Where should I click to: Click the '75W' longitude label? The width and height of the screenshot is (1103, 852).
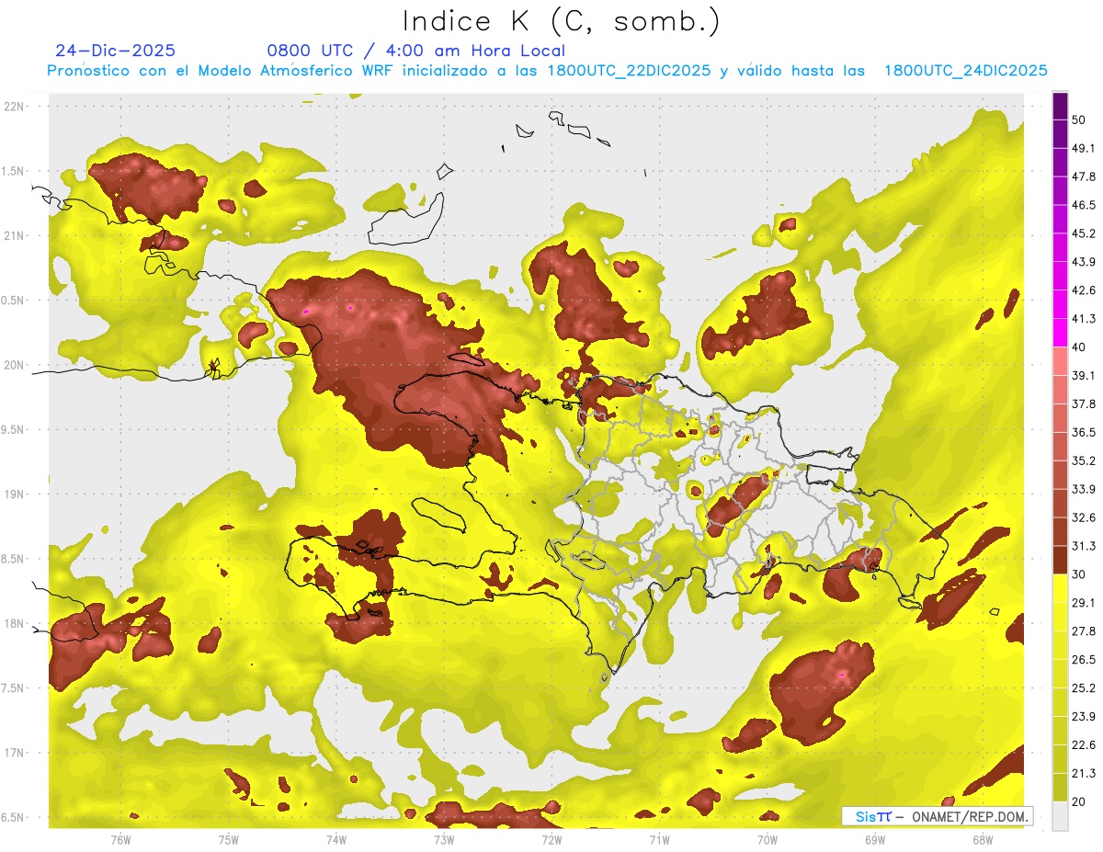coord(229,840)
